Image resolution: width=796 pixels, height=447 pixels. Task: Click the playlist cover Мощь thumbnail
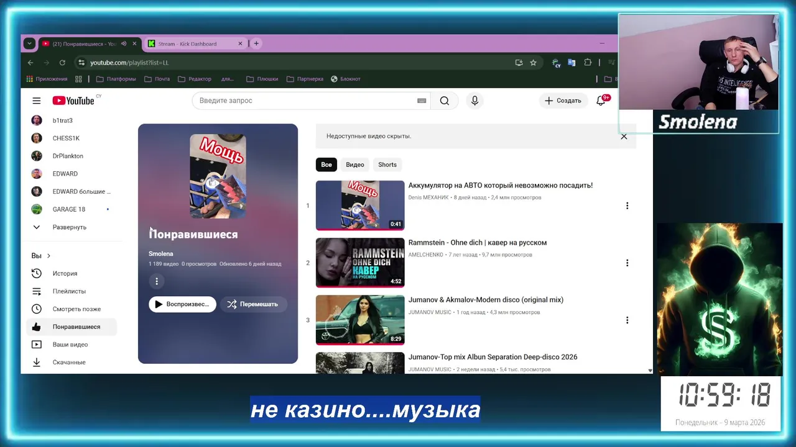coord(218,176)
